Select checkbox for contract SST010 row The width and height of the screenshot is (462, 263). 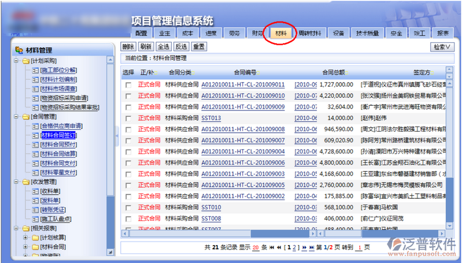tap(128, 208)
